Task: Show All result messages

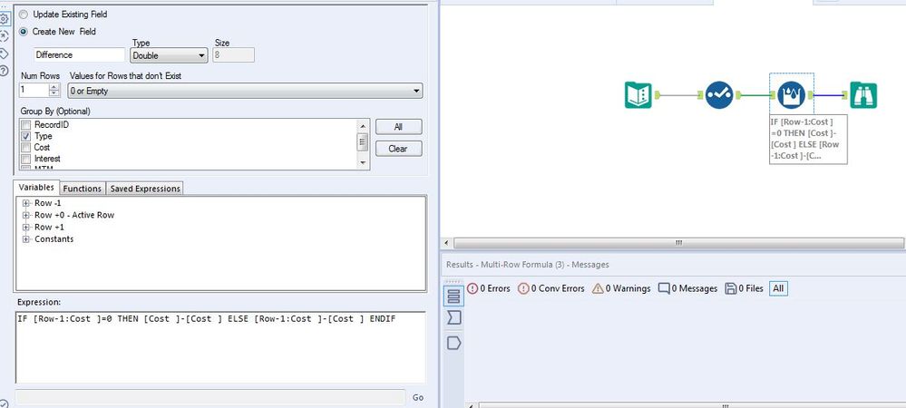Action: (778, 288)
